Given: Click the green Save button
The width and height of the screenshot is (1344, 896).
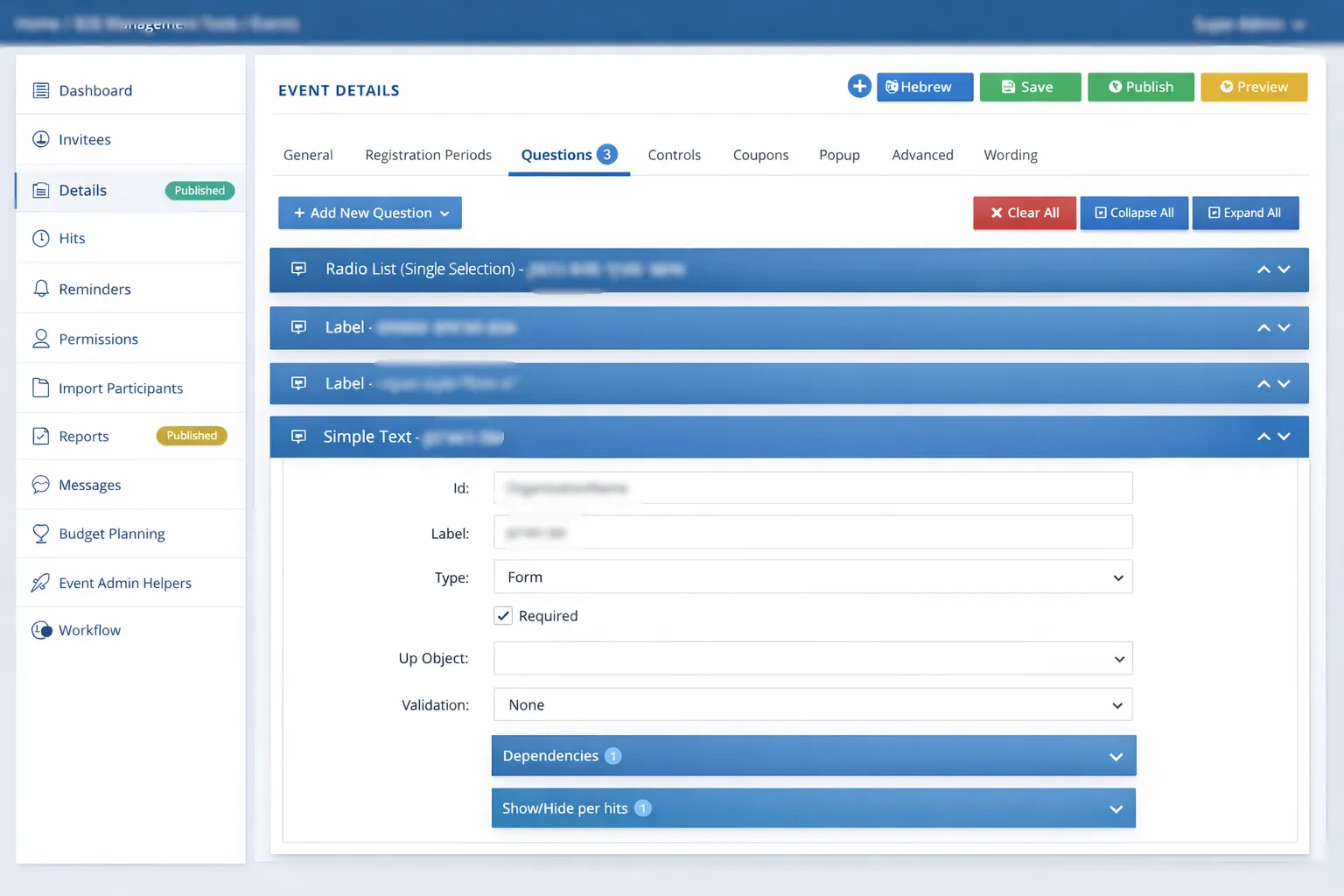Looking at the screenshot, I should click(1030, 87).
